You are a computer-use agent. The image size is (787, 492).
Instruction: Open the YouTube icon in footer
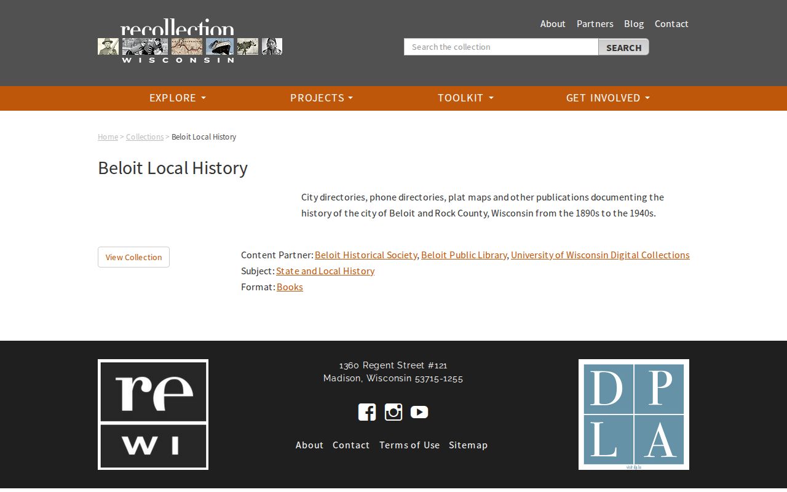[419, 412]
